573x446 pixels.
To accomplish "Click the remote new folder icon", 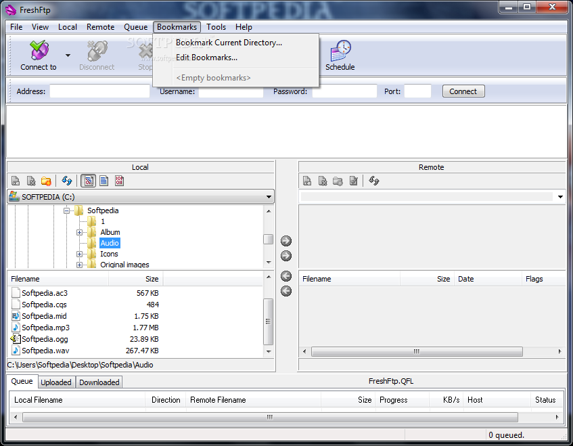I will tap(338, 181).
